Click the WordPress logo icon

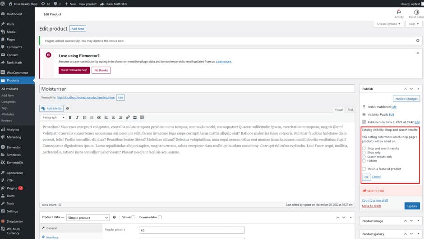(x=3, y=4)
